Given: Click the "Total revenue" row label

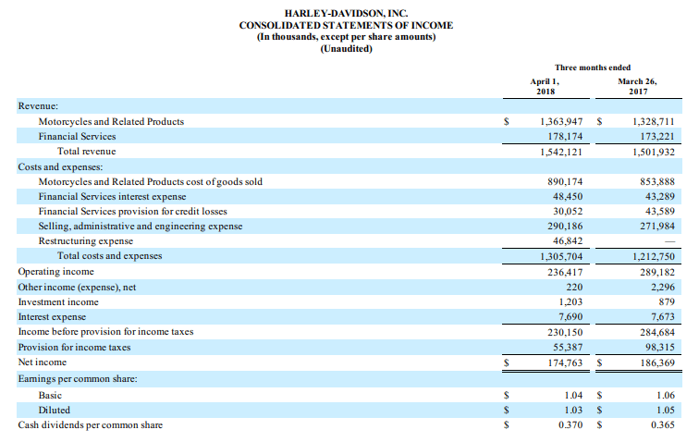Looking at the screenshot, I should [x=87, y=152].
